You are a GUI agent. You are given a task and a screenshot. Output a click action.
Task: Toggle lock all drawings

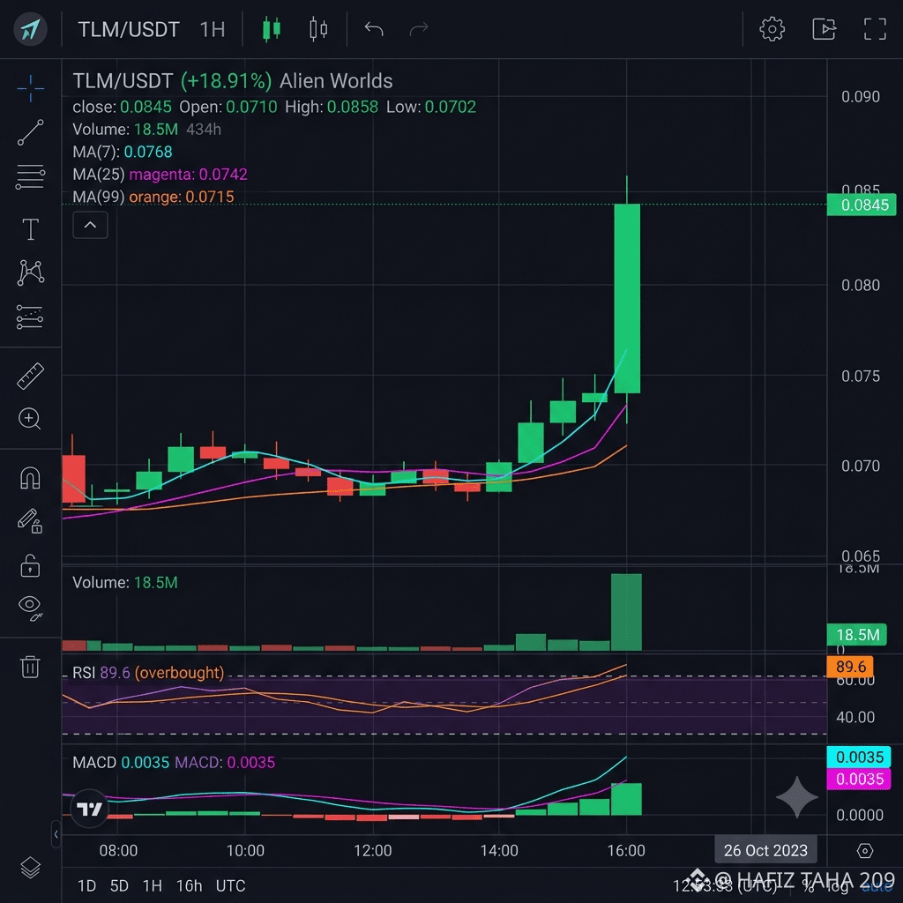click(30, 565)
